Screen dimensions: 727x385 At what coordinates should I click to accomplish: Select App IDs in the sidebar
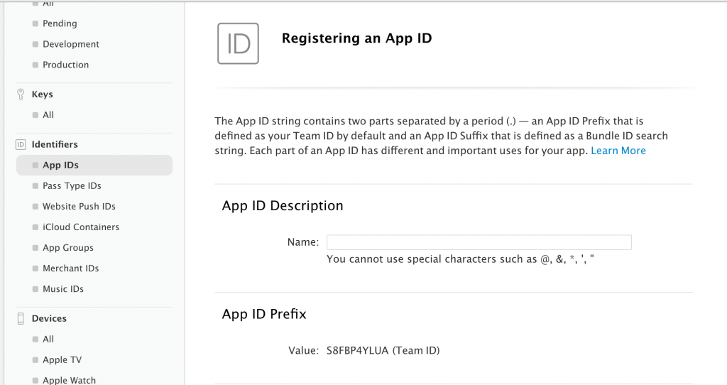(x=60, y=165)
